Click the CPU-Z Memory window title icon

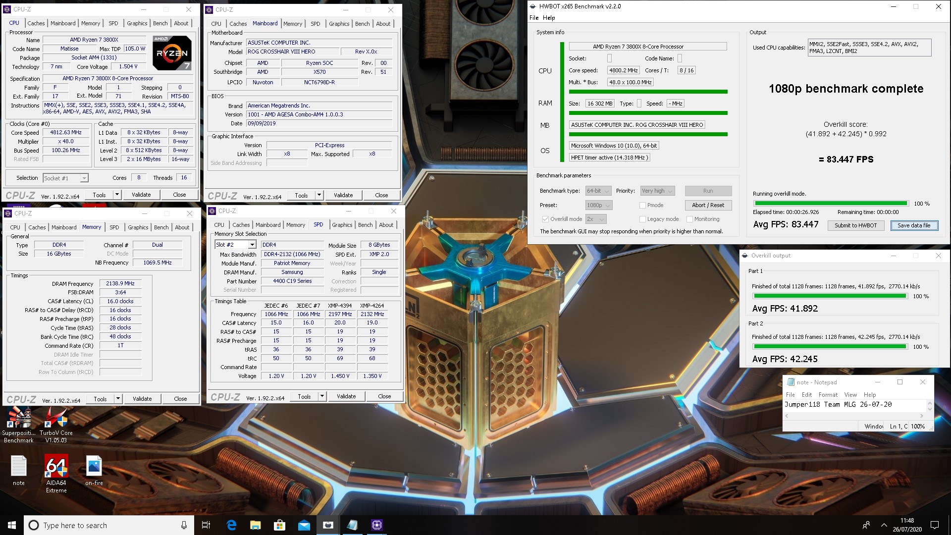(8, 214)
